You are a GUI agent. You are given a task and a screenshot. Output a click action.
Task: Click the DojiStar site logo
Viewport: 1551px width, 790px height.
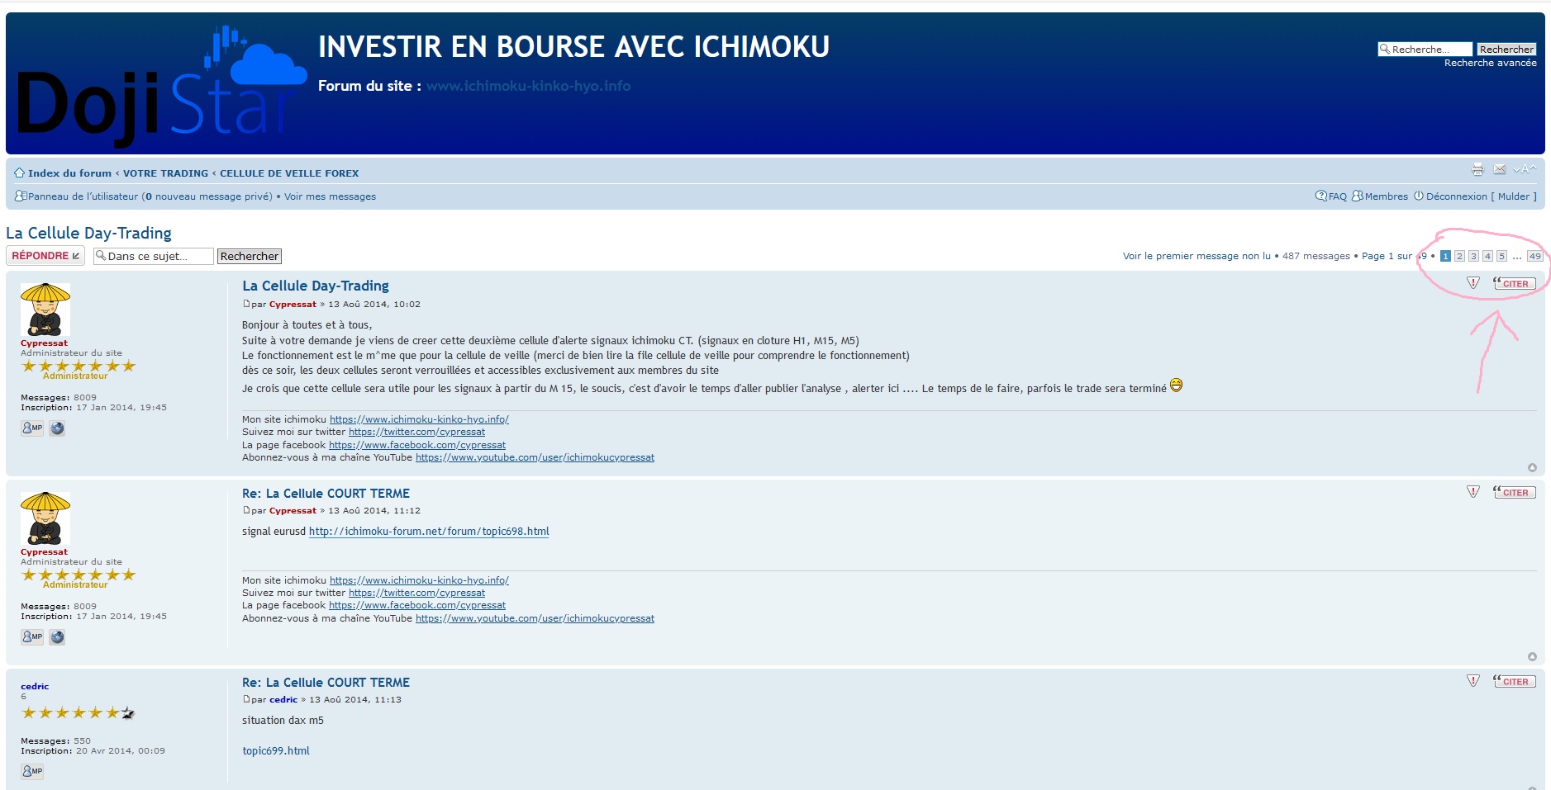tap(161, 86)
